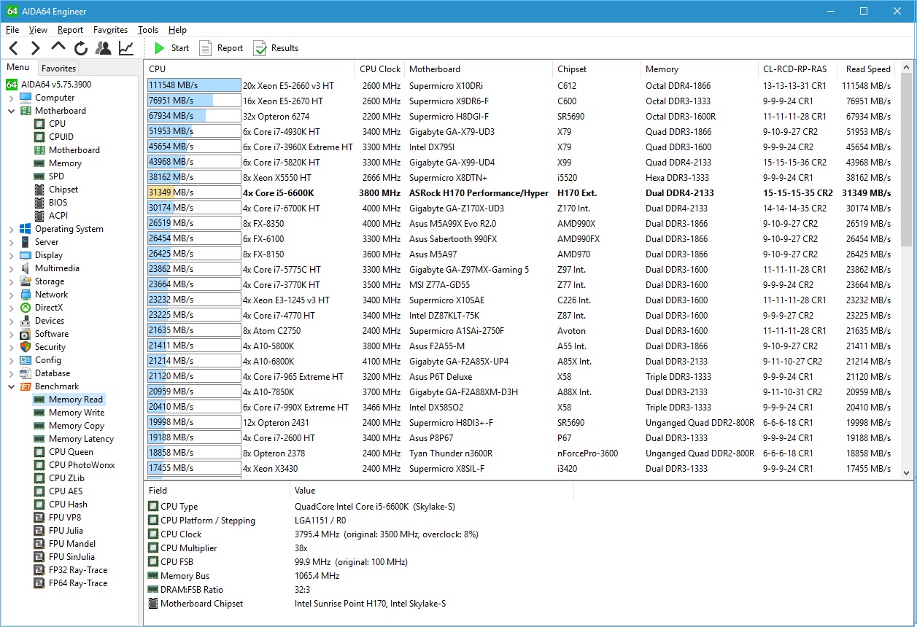This screenshot has width=917, height=627.
Task: Sort by the Read Speed column header
Action: [x=868, y=69]
